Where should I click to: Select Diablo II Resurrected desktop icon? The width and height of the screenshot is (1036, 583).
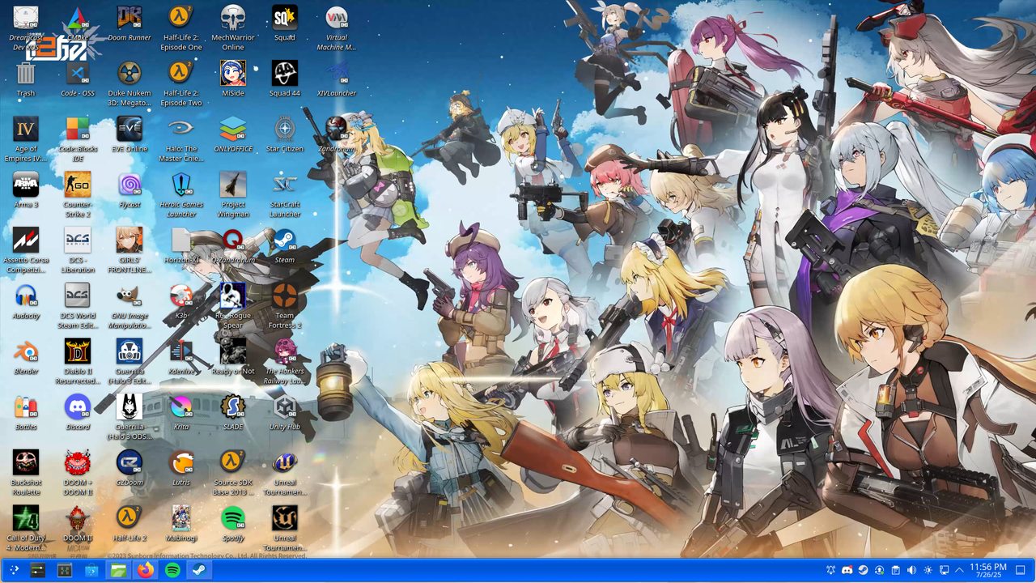click(78, 351)
